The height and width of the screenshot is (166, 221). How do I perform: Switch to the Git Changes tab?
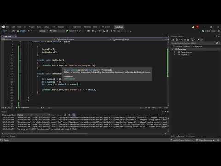point(191,136)
